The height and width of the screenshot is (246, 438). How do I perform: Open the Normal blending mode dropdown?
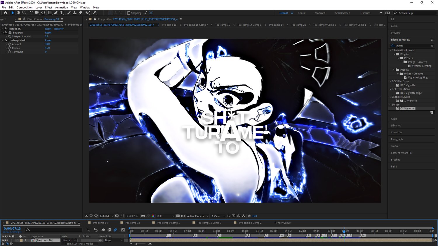(69, 240)
